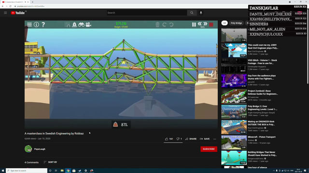Click DANSKJAVLAR in the overlay list

pos(264,8)
